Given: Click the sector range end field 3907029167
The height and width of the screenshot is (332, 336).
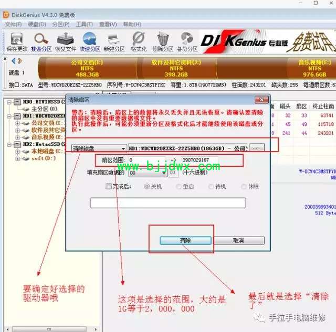Looking at the screenshot, I should pyautogui.click(x=199, y=160).
